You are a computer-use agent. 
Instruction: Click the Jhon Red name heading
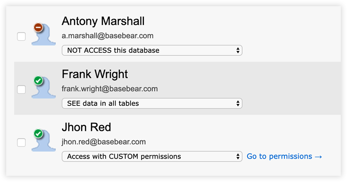87,127
